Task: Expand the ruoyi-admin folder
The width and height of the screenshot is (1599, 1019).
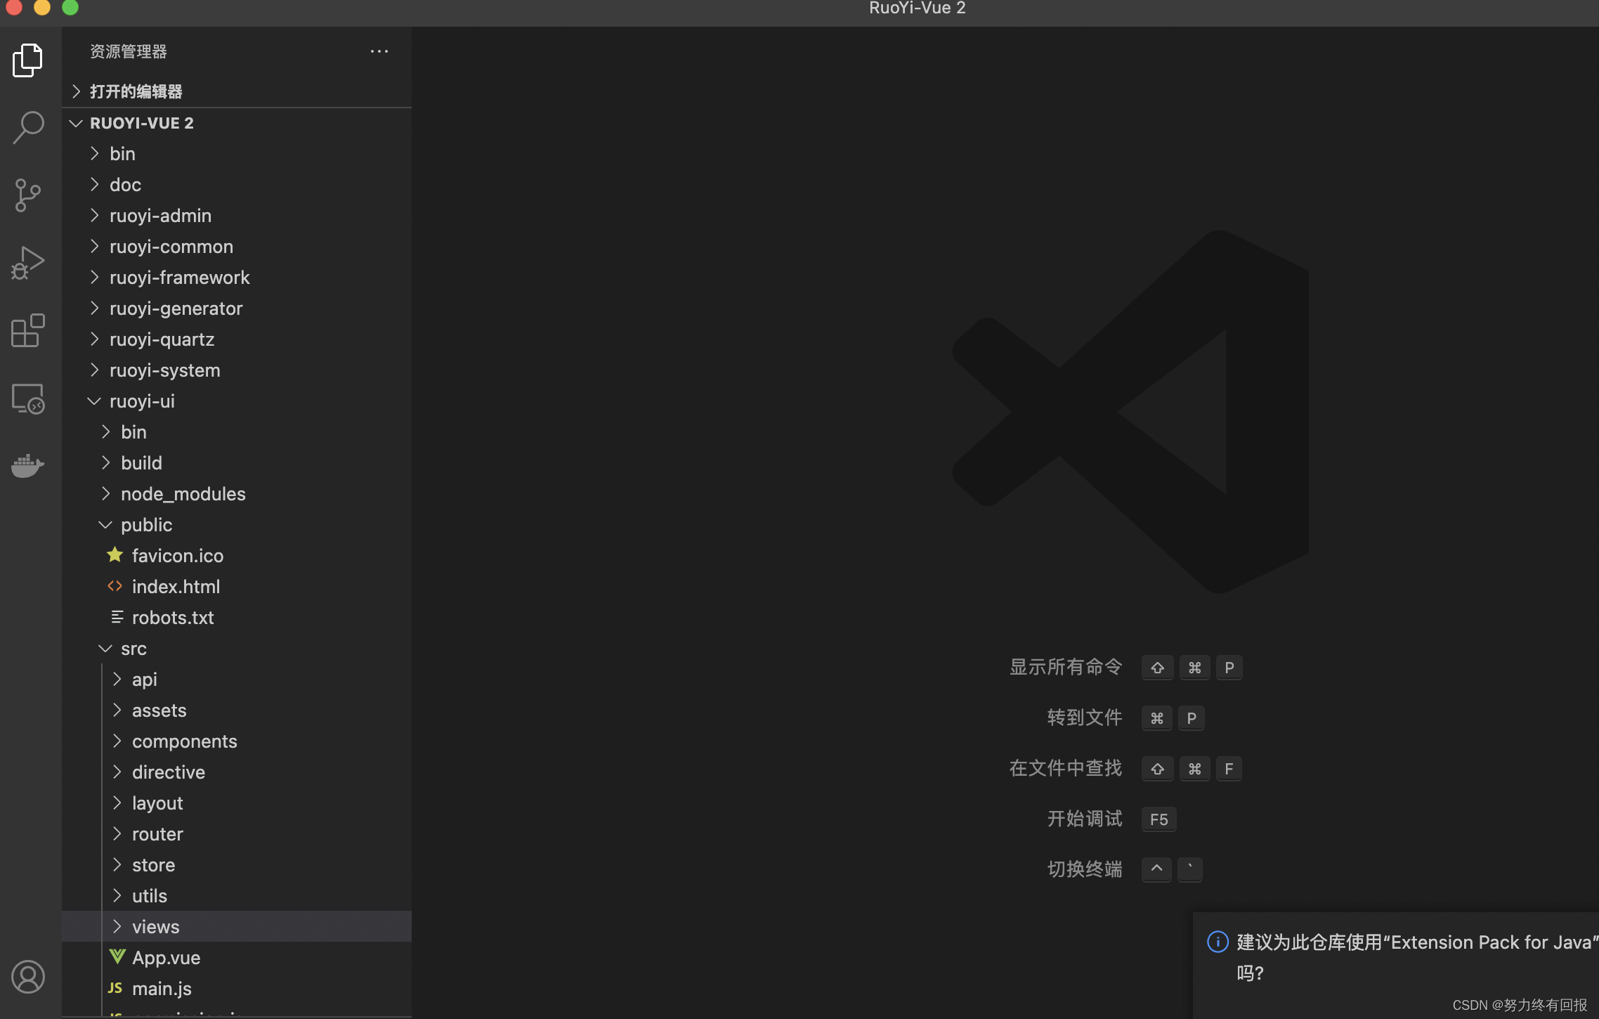Action: click(x=237, y=216)
